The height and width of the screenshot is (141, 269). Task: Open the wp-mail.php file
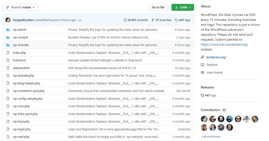click(21, 137)
